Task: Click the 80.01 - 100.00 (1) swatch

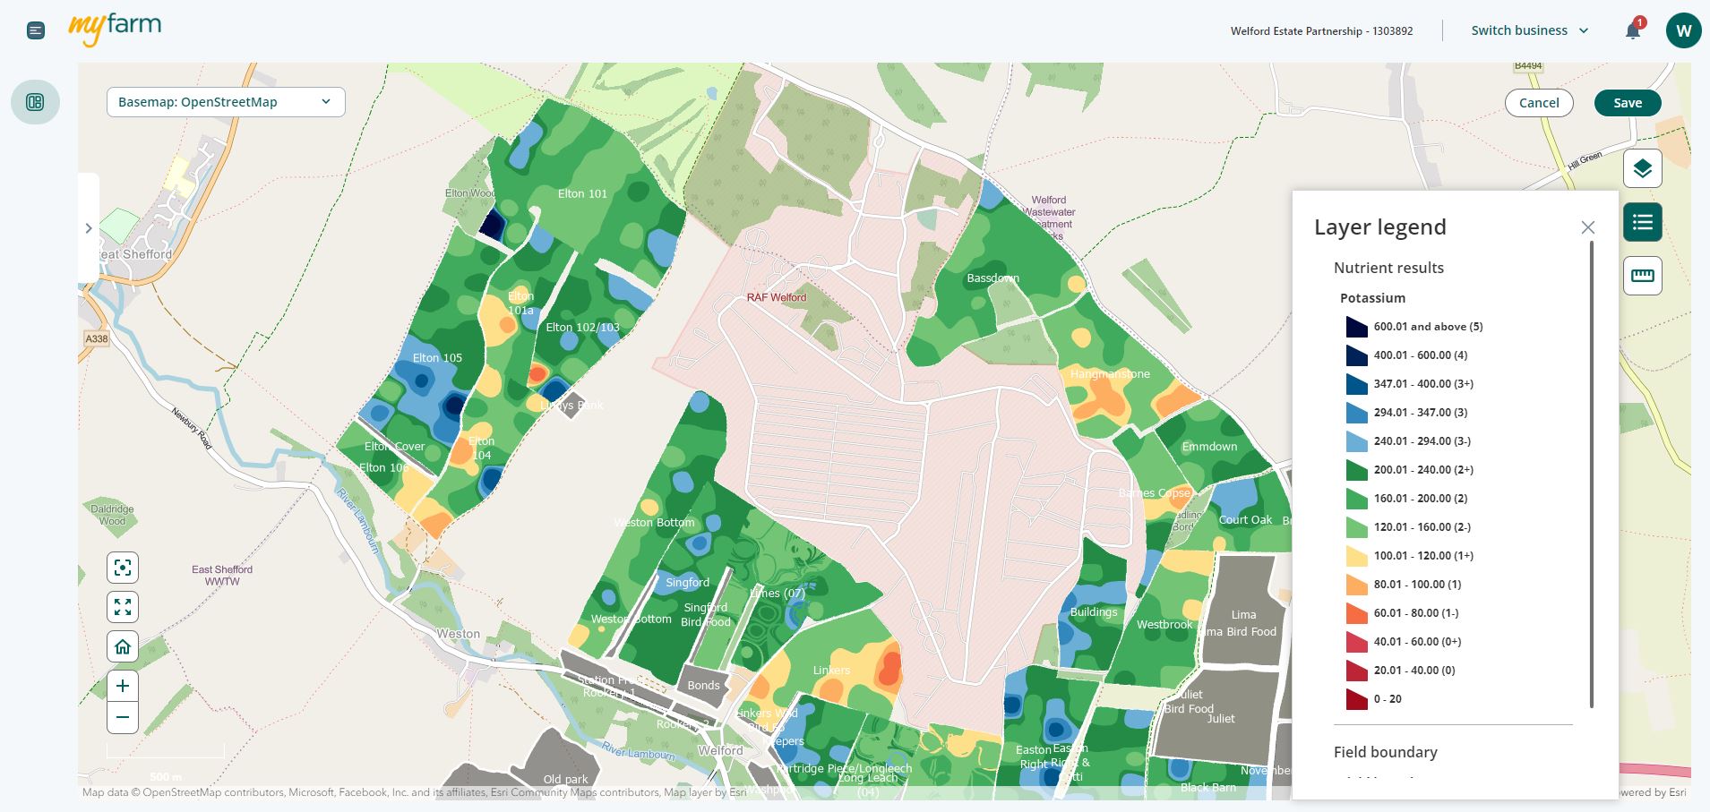Action: pos(1356,585)
